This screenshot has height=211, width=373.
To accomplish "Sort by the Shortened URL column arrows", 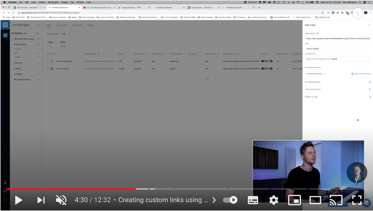I will (x=98, y=54).
